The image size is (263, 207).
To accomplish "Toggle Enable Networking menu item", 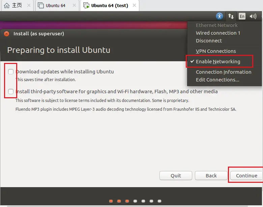I will [x=224, y=62].
